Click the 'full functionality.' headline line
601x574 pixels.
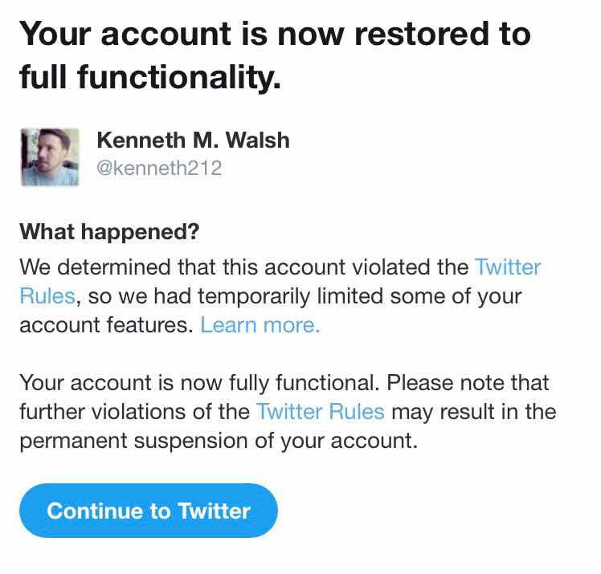(x=150, y=76)
